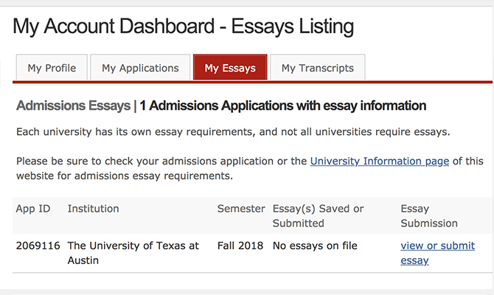
Task: Switch to the My Applications tab
Action: tap(140, 68)
